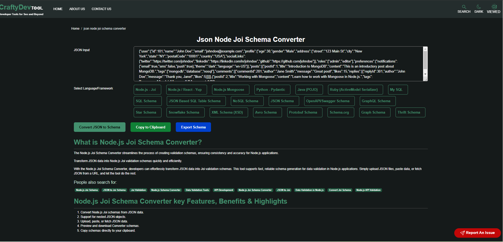This screenshot has height=242, width=503.
Task: Toggle Dark mode moon icon
Action: (479, 7)
